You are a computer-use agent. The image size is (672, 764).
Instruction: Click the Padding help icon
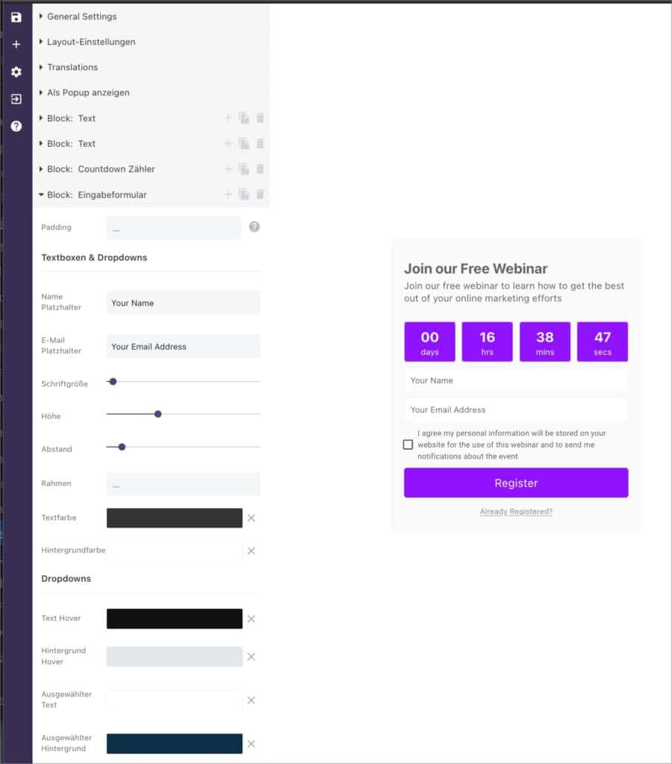coord(254,227)
